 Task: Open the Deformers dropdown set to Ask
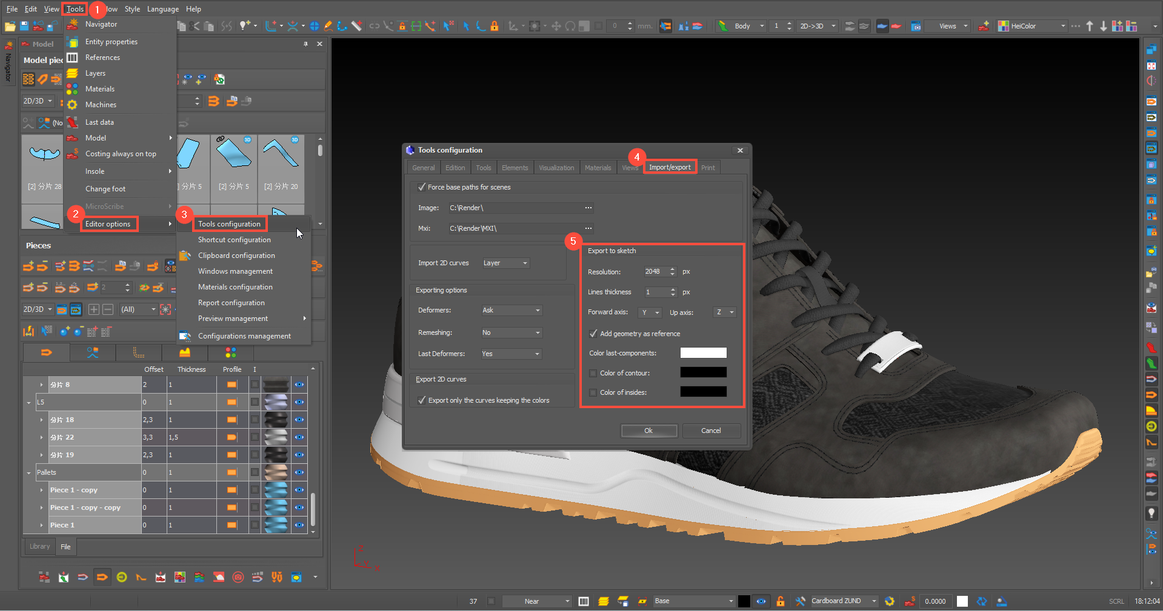pos(512,310)
